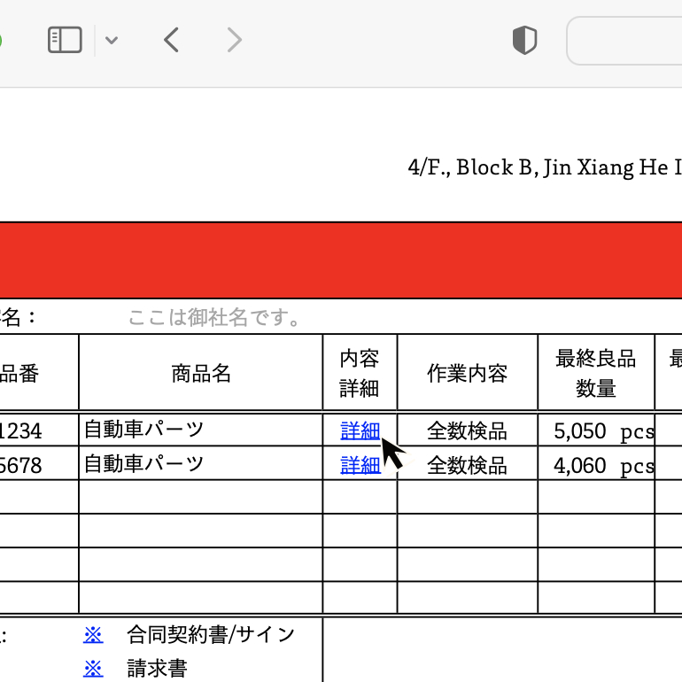Open the 詳細 link in the 5,050 pcs row
Screen dimensions: 682x682
pyautogui.click(x=360, y=431)
